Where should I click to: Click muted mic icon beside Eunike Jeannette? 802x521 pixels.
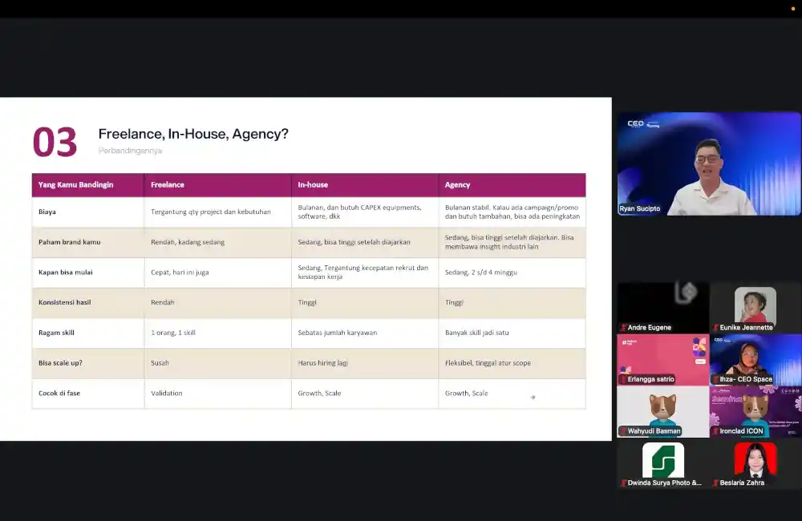tap(716, 328)
